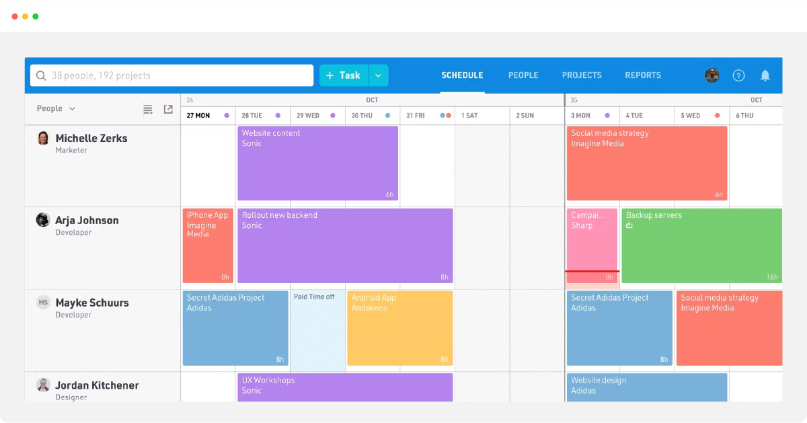Open the People view dropdown in sidebar

click(56, 108)
